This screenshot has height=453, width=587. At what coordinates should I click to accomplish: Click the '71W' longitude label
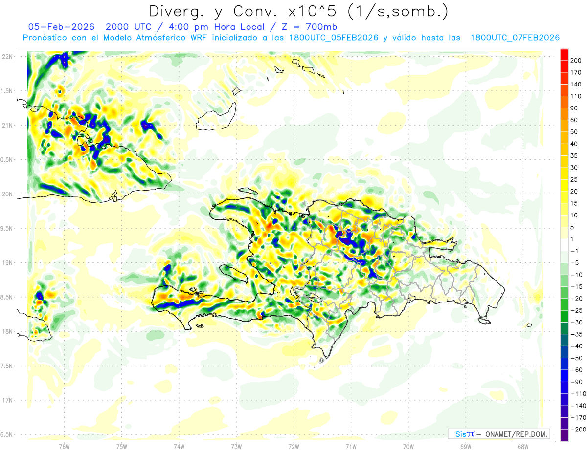pos(351,446)
